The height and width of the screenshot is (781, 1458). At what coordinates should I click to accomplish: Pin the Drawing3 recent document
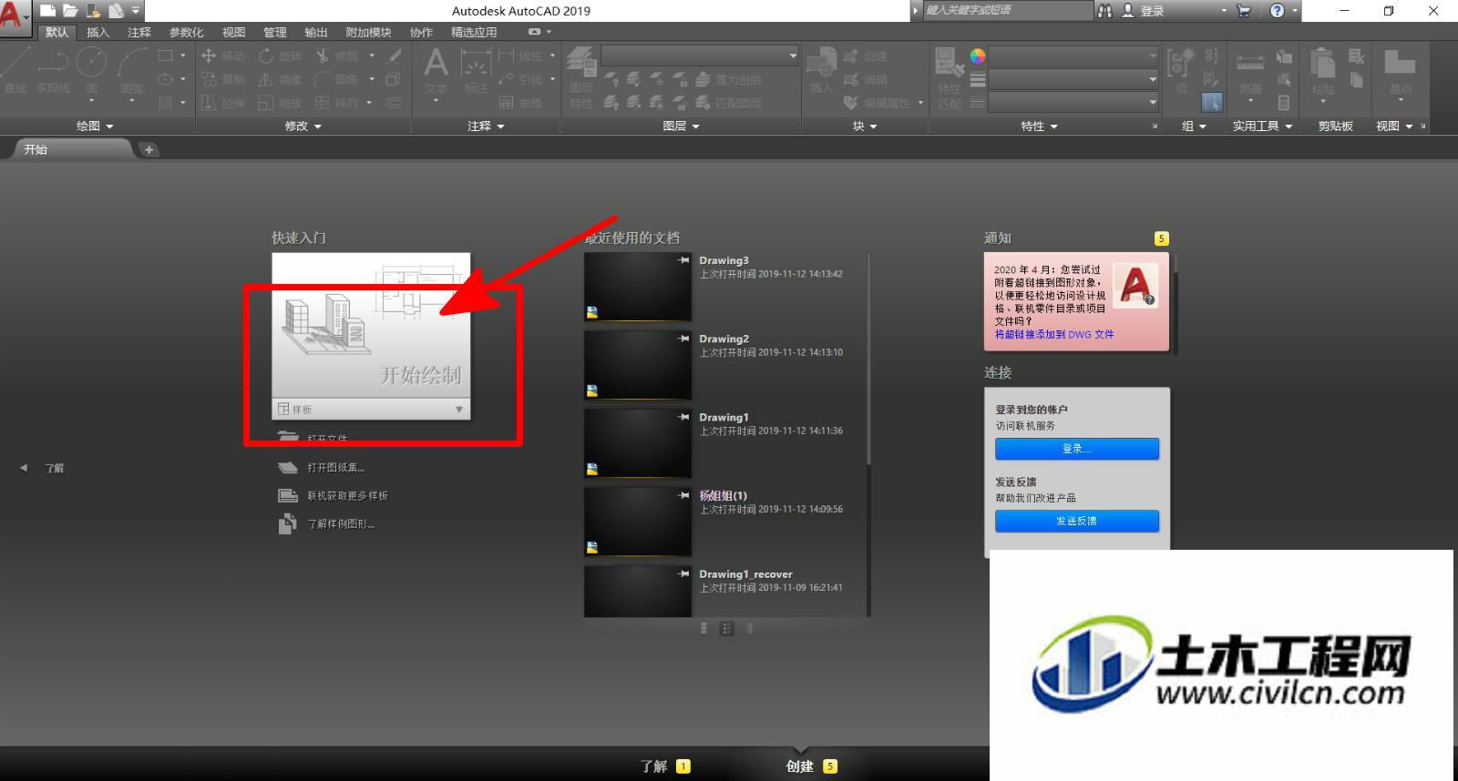[x=683, y=260]
